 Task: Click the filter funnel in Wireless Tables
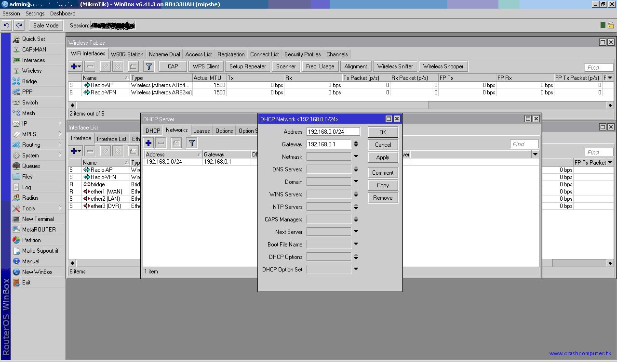click(x=149, y=66)
